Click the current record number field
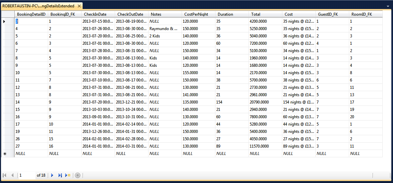The height and width of the screenshot is (183, 393). click(x=27, y=175)
